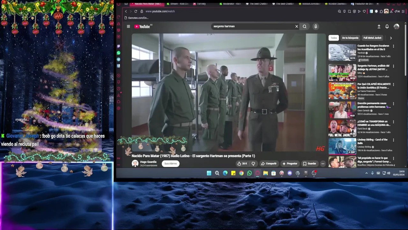Screen dimensions: 408x230
Task: Show hidden system tray icons chevron
Action: [x=366, y=173]
